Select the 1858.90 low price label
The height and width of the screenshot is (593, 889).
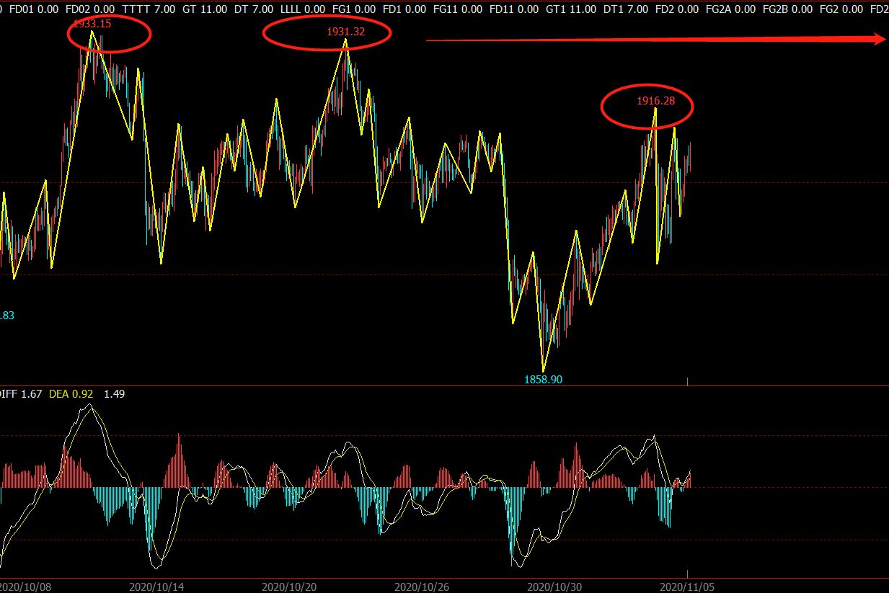coord(543,380)
